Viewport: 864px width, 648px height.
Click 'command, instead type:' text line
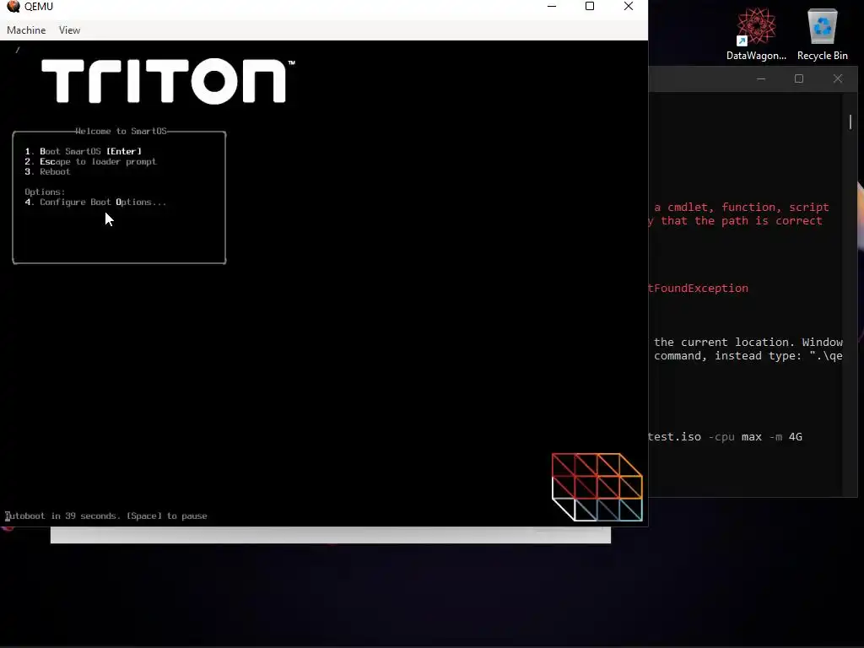[x=730, y=356]
